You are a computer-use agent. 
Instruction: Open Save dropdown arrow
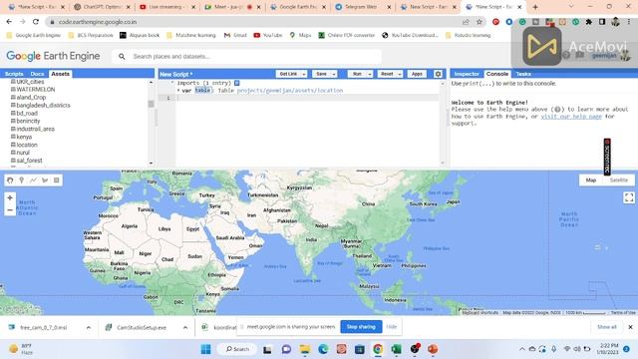click(334, 74)
